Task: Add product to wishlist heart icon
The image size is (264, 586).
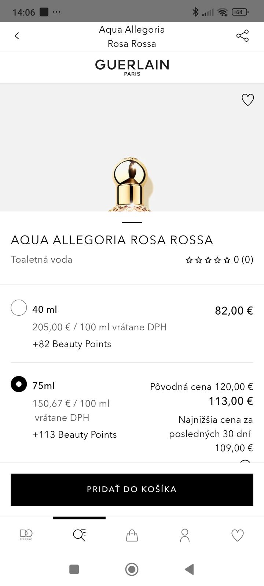Action: (x=247, y=100)
